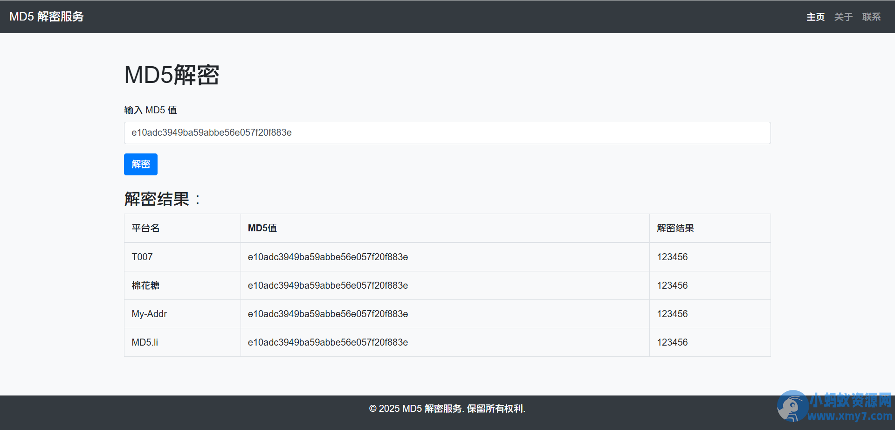Click the MD5解密 page heading
The height and width of the screenshot is (430, 895).
(172, 75)
